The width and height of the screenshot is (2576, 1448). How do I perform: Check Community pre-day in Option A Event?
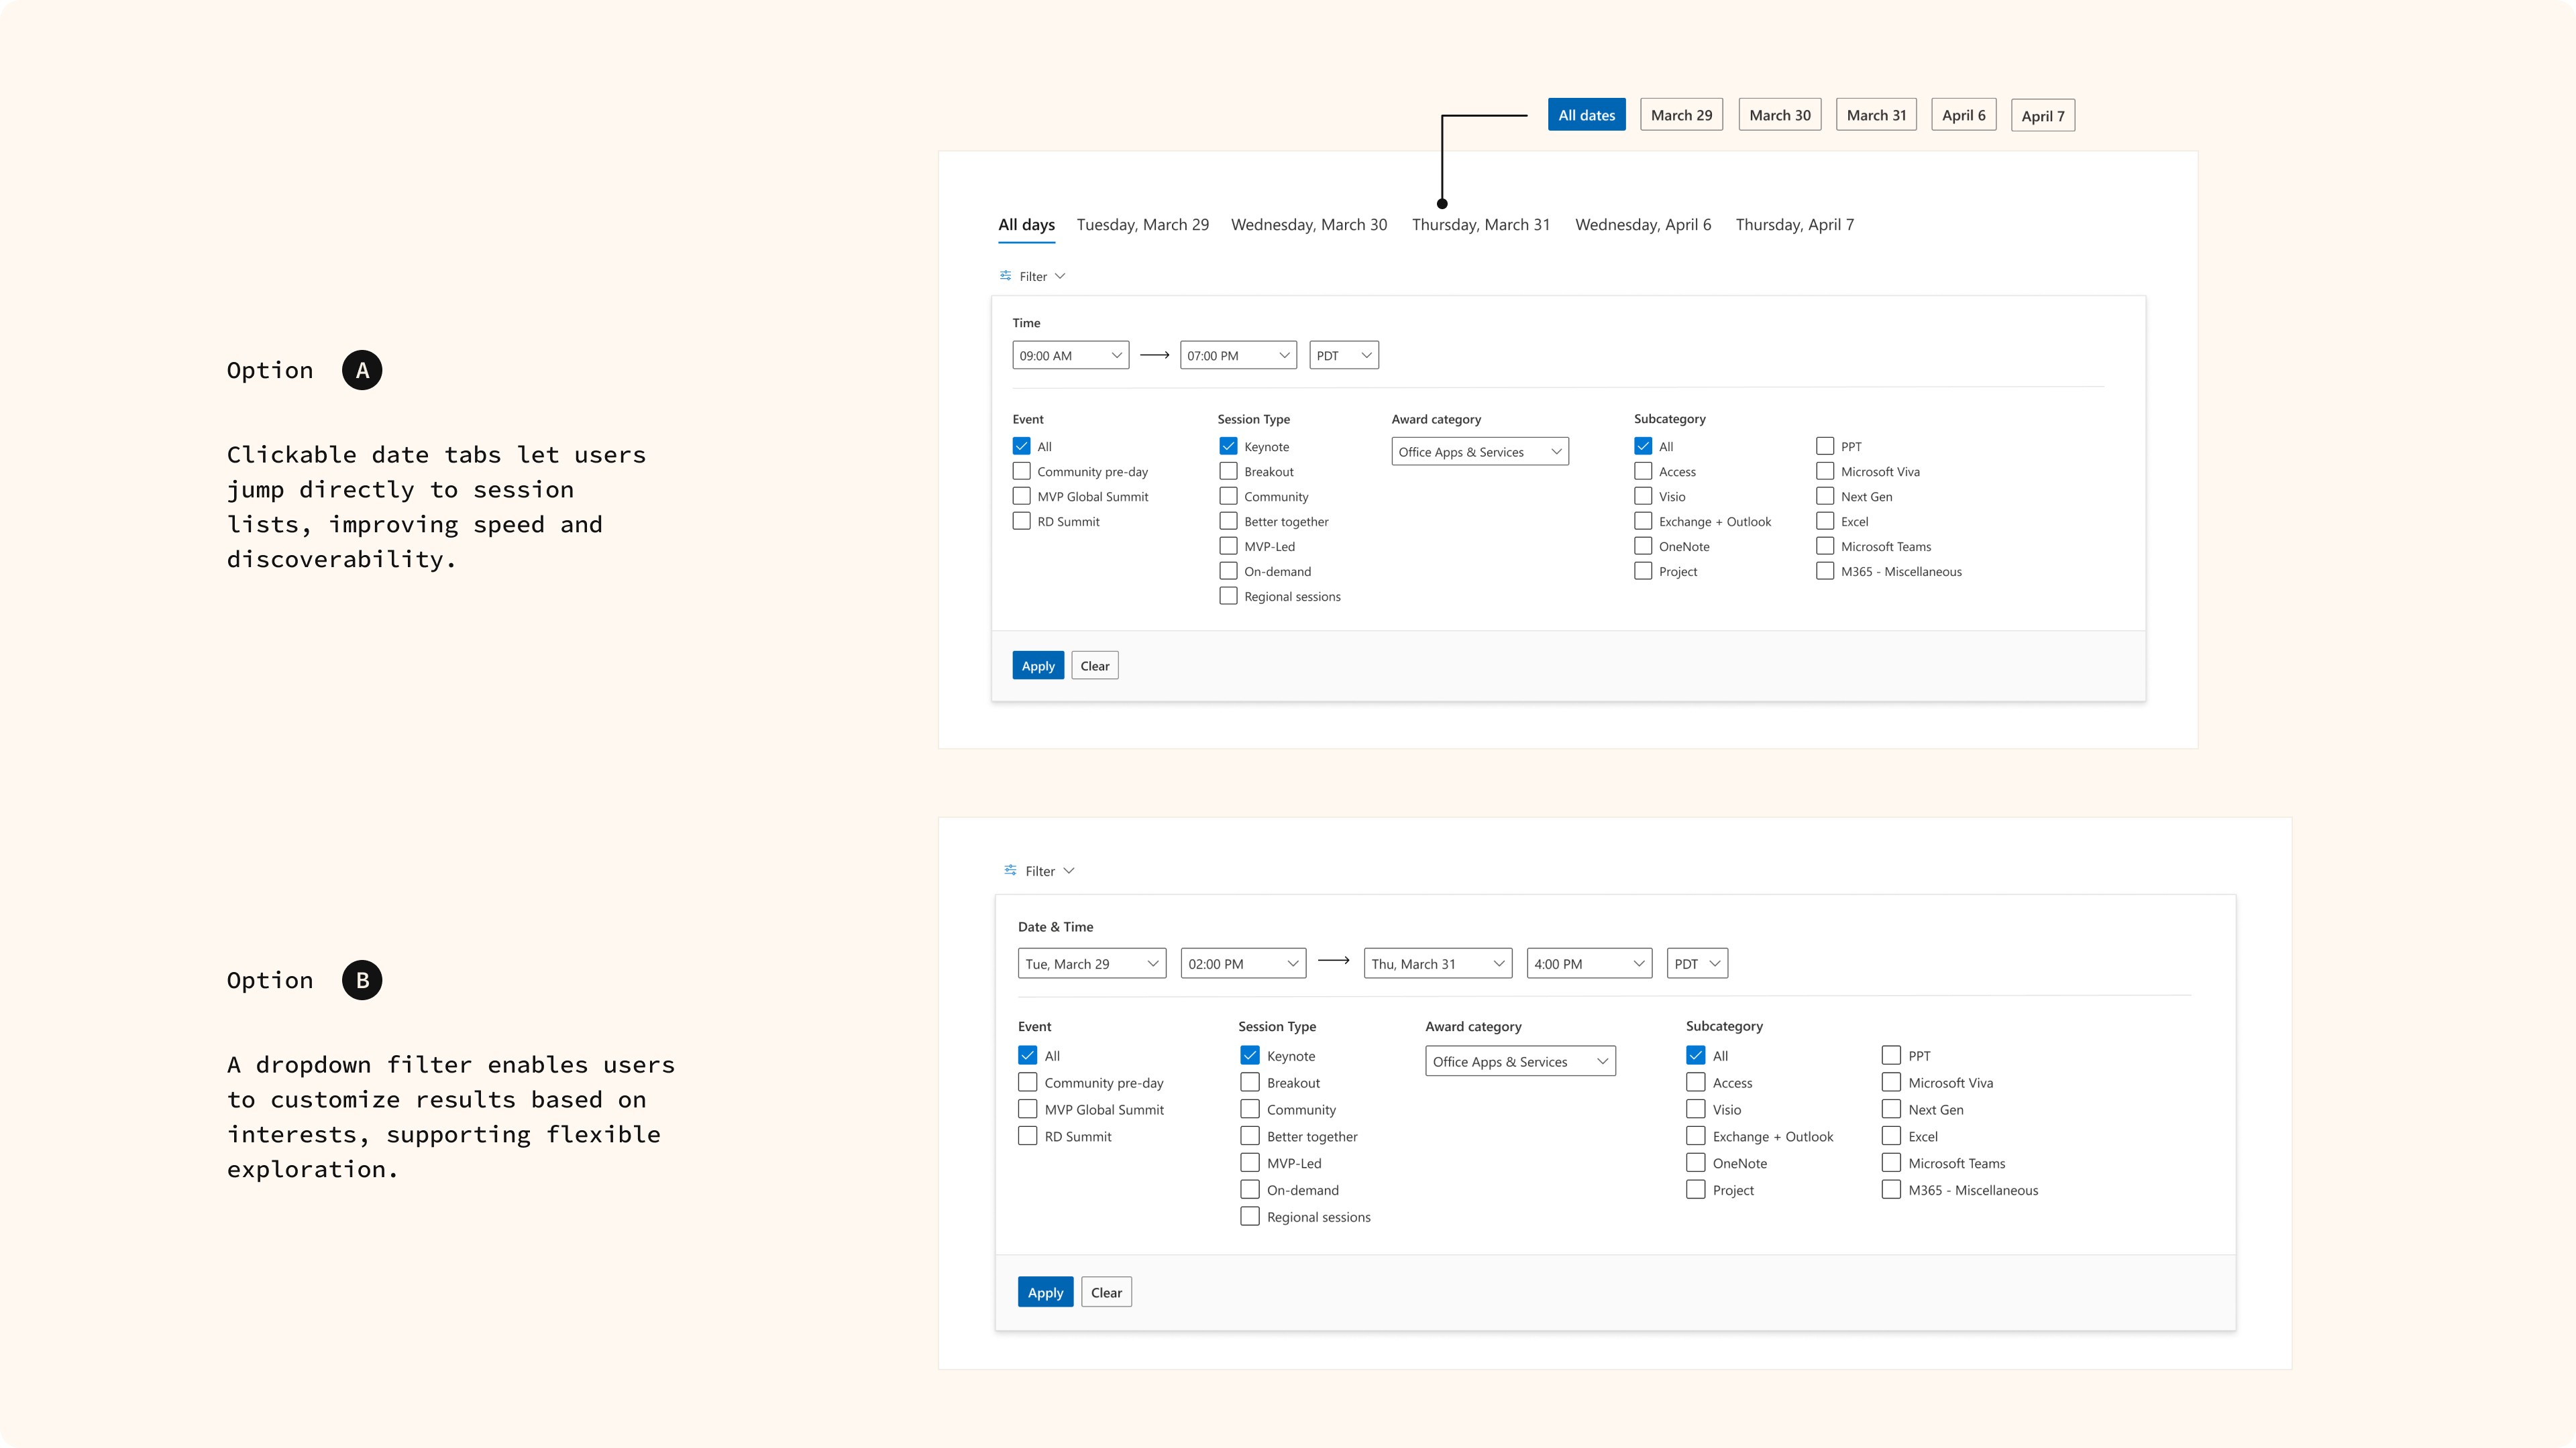[x=1021, y=472]
